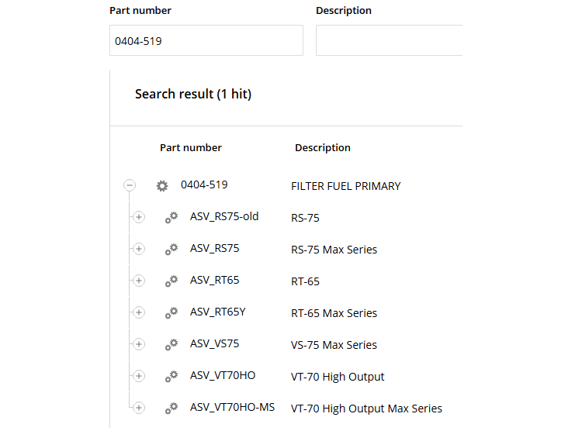Select the FILTER FUEL PRIMARY row
The width and height of the screenshot is (575, 431).
[x=345, y=186]
